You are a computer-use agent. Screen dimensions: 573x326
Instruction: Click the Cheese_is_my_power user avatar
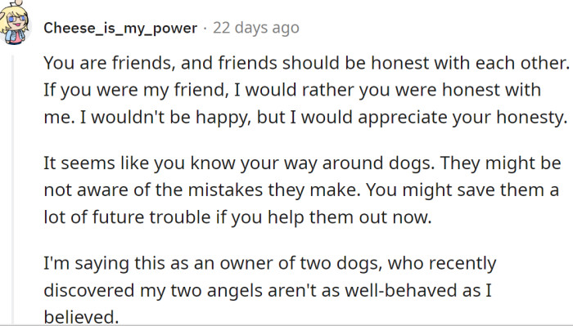click(14, 23)
